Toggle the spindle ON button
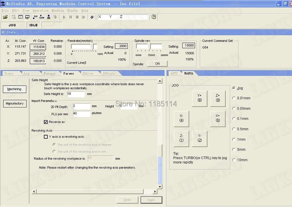292x207 pixels. point(157,63)
